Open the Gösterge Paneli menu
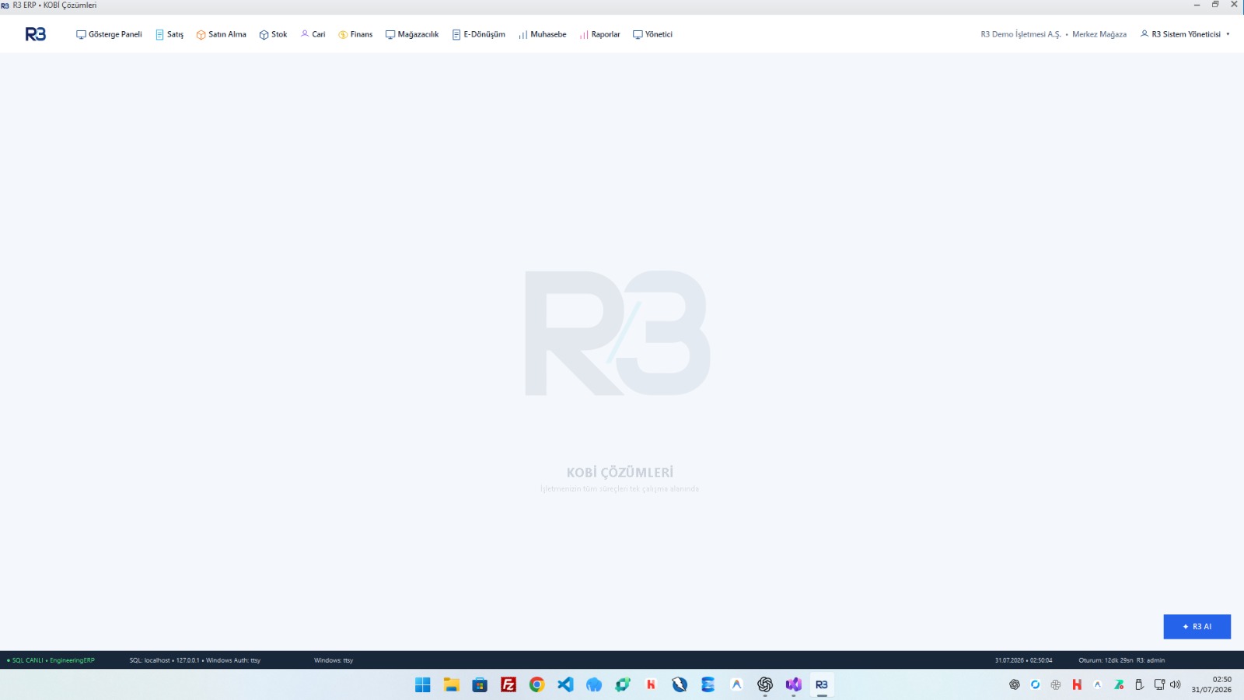Screen dimensions: 1244x700 [109, 34]
